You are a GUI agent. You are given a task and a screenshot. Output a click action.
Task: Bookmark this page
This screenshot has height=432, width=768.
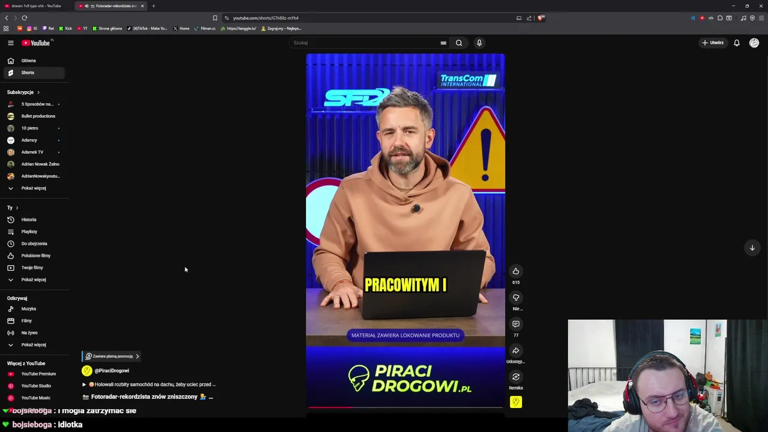tap(215, 18)
